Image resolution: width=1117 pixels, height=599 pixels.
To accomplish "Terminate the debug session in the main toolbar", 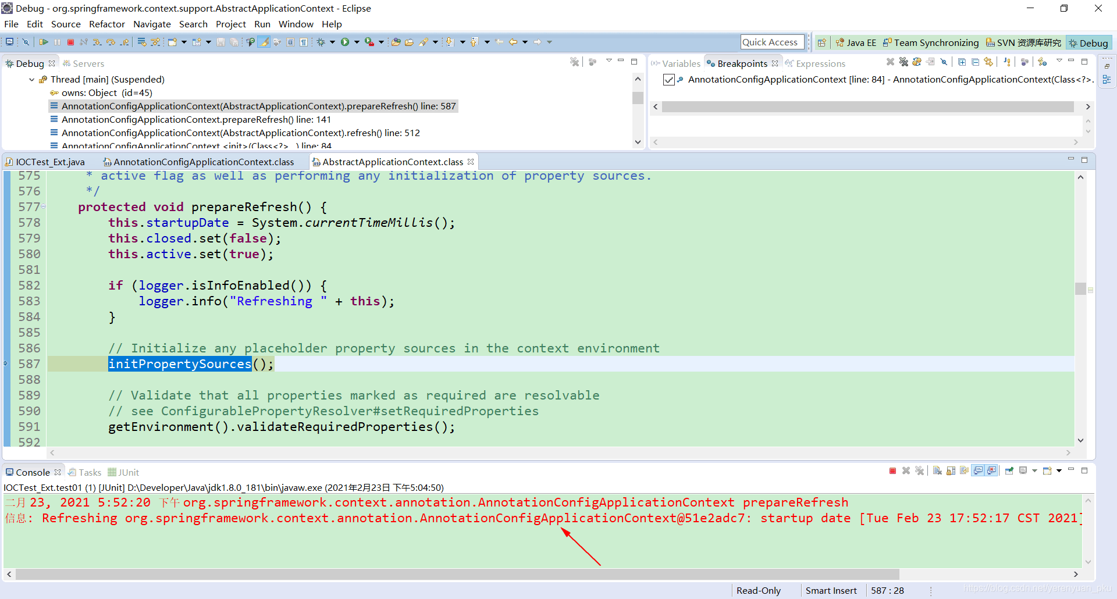I will [70, 42].
